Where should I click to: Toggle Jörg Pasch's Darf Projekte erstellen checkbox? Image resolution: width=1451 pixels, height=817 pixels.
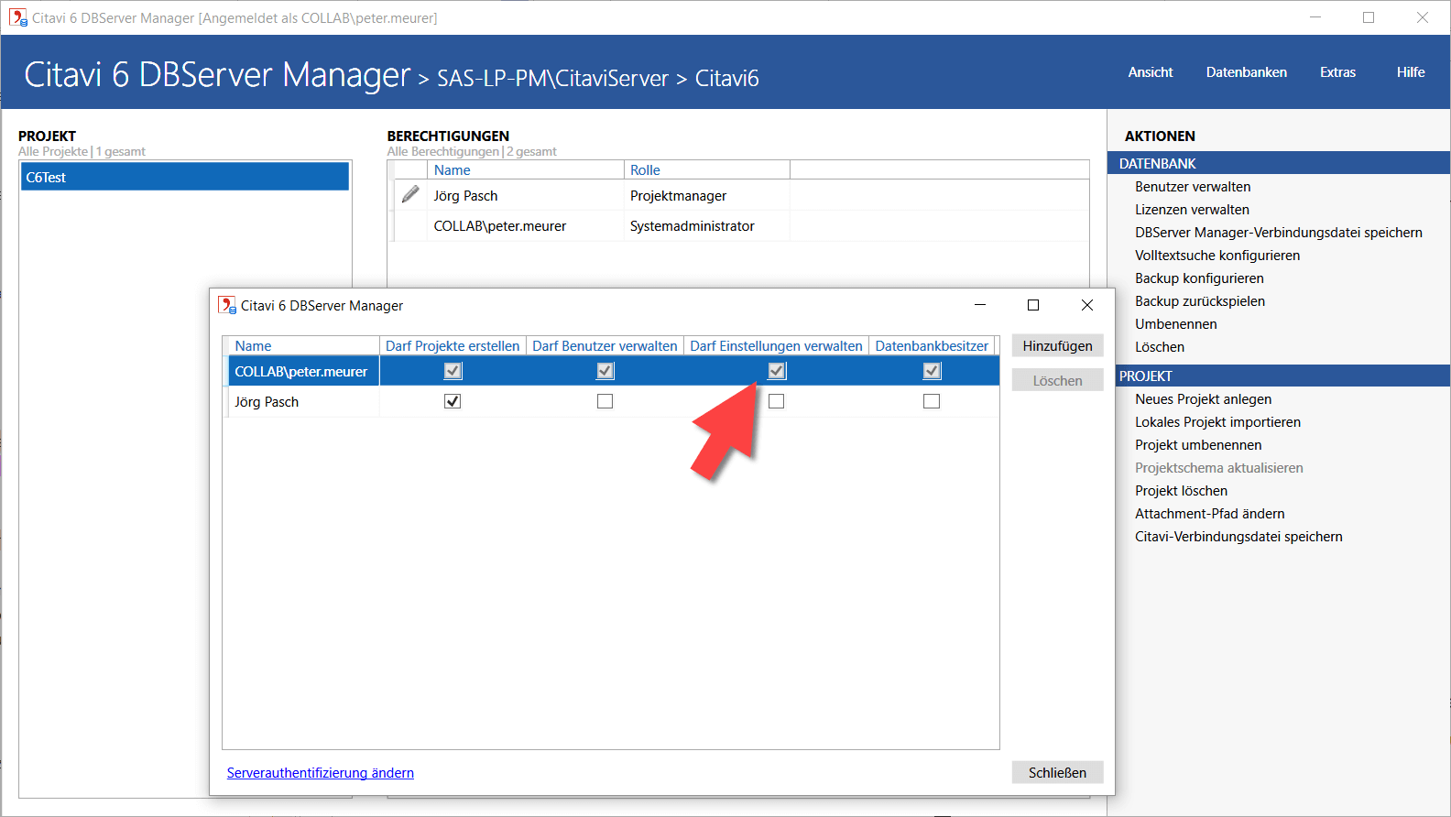(453, 401)
